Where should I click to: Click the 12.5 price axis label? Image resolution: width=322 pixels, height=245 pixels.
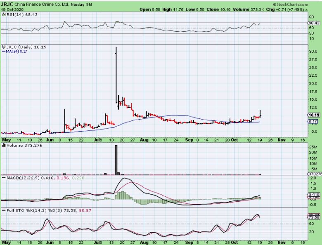click(313, 108)
